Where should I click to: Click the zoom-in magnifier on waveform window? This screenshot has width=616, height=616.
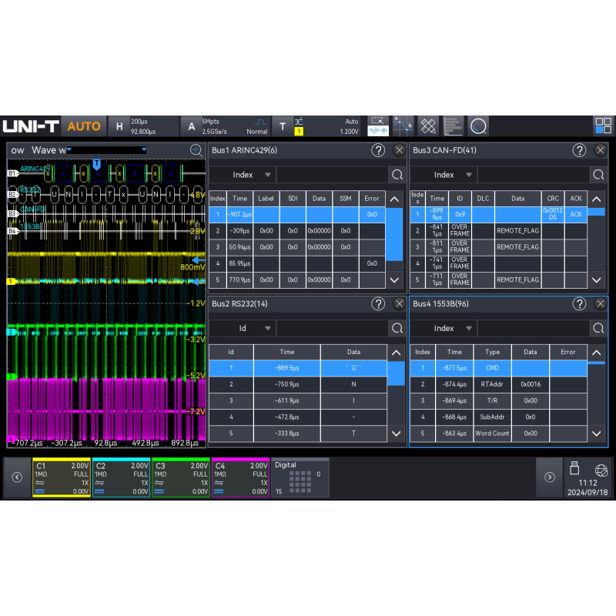pyautogui.click(x=196, y=150)
